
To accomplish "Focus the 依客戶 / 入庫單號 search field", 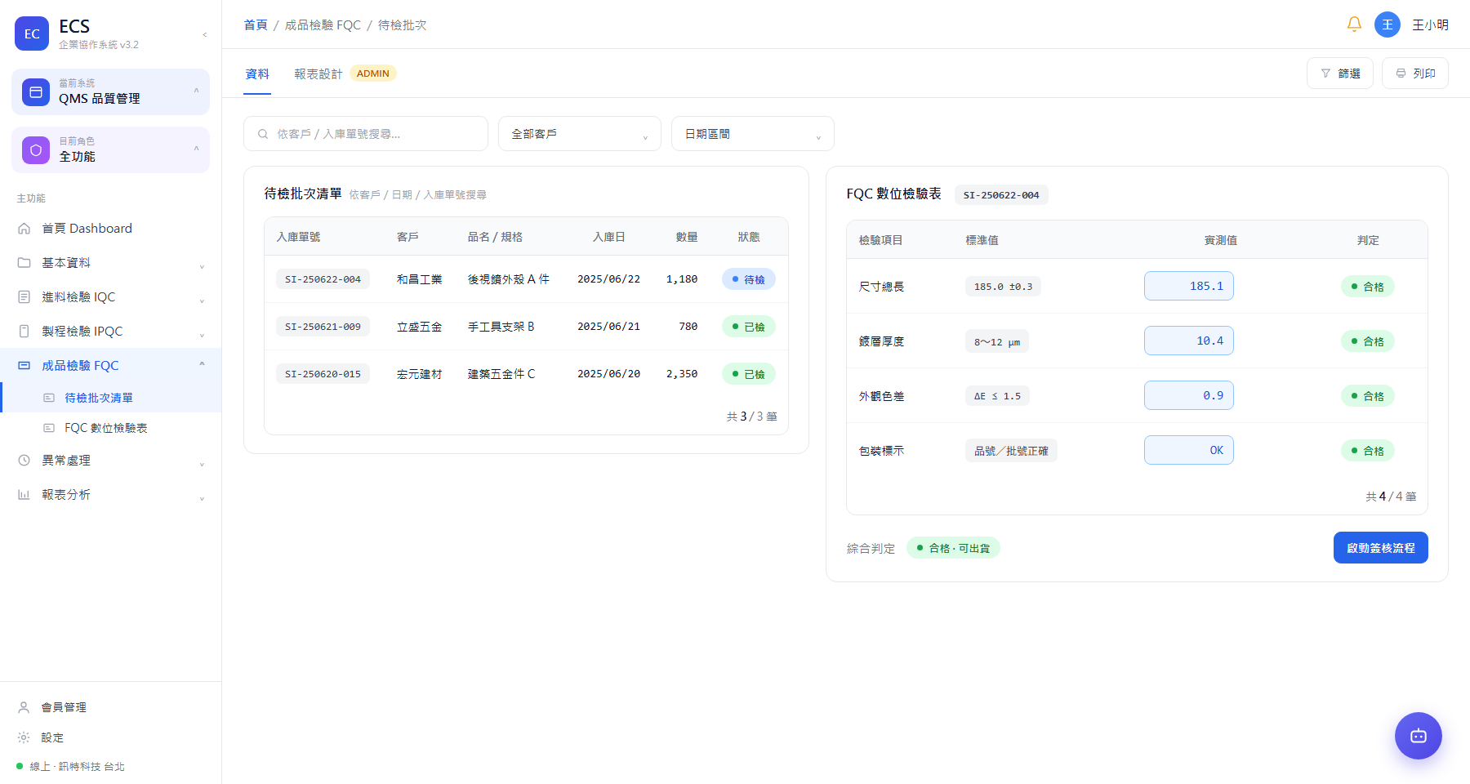I will pos(366,134).
